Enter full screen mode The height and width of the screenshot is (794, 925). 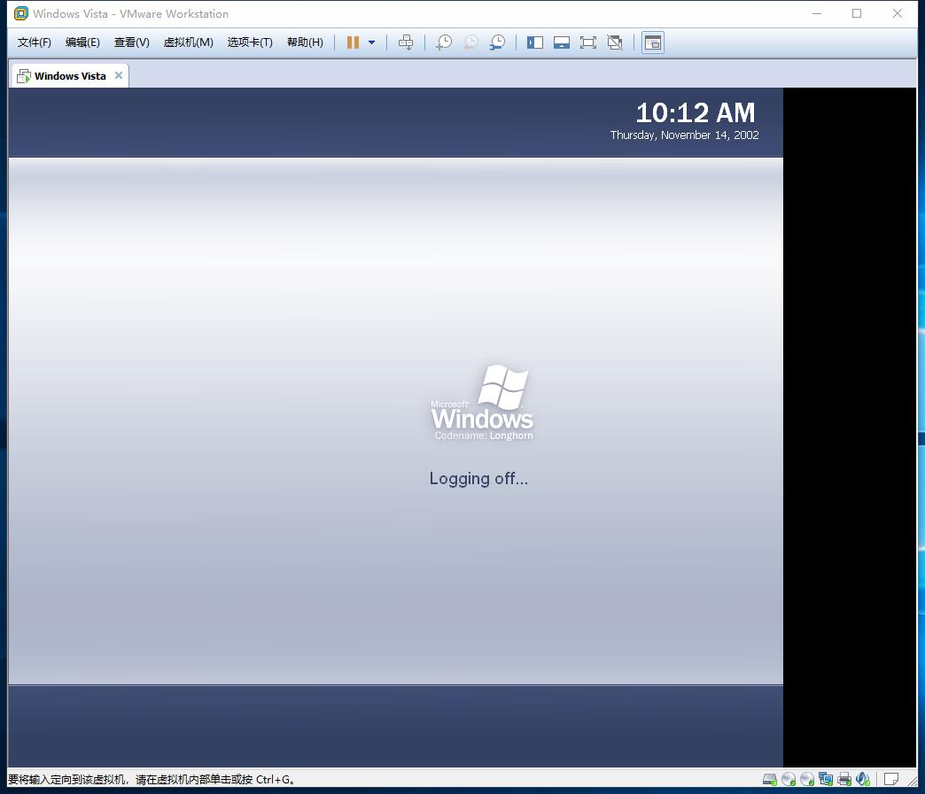pyautogui.click(x=588, y=42)
